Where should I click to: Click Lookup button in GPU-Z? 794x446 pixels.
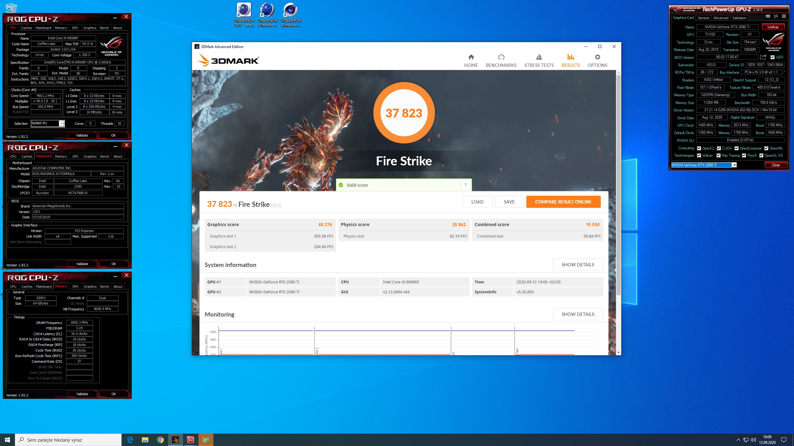coord(773,27)
